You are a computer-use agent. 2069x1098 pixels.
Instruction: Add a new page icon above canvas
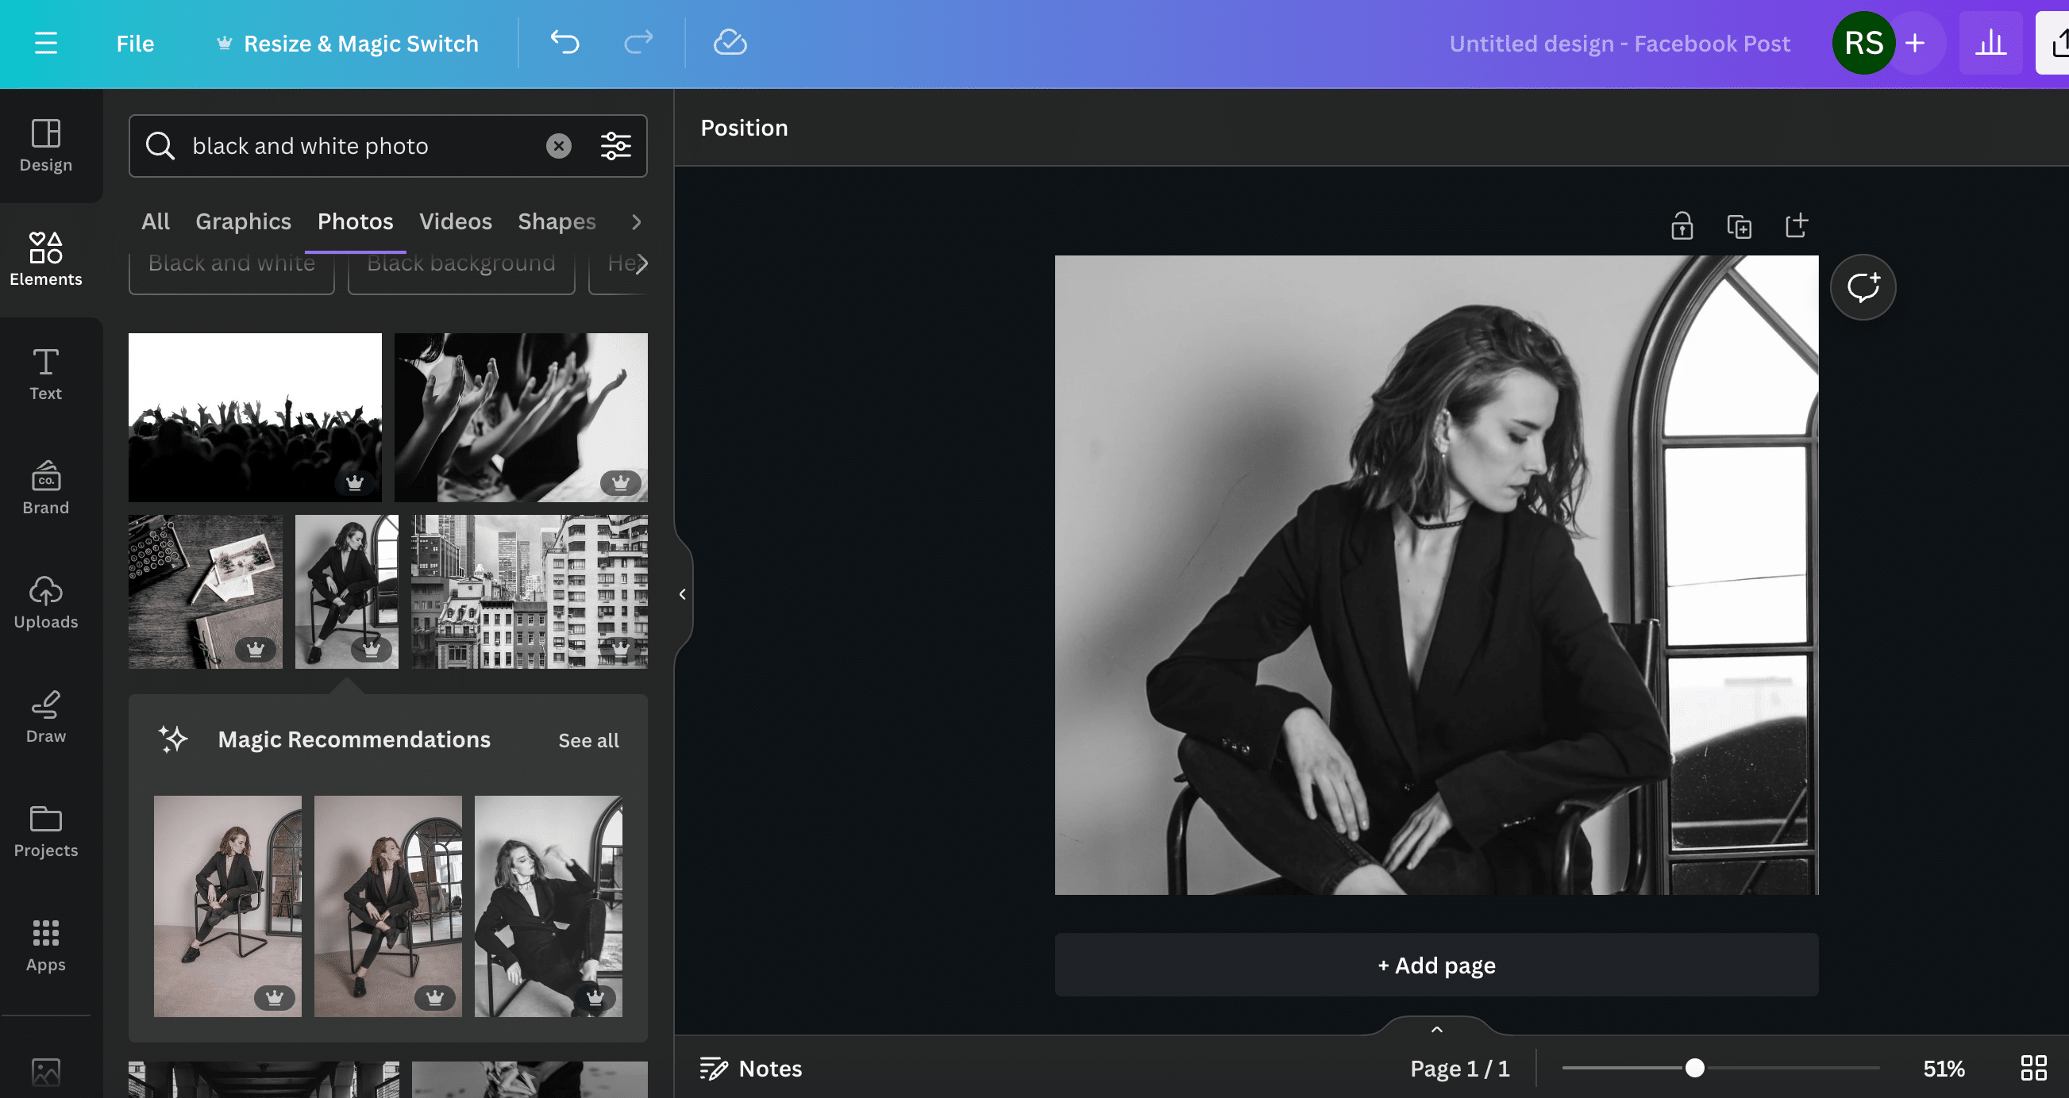1797,226
